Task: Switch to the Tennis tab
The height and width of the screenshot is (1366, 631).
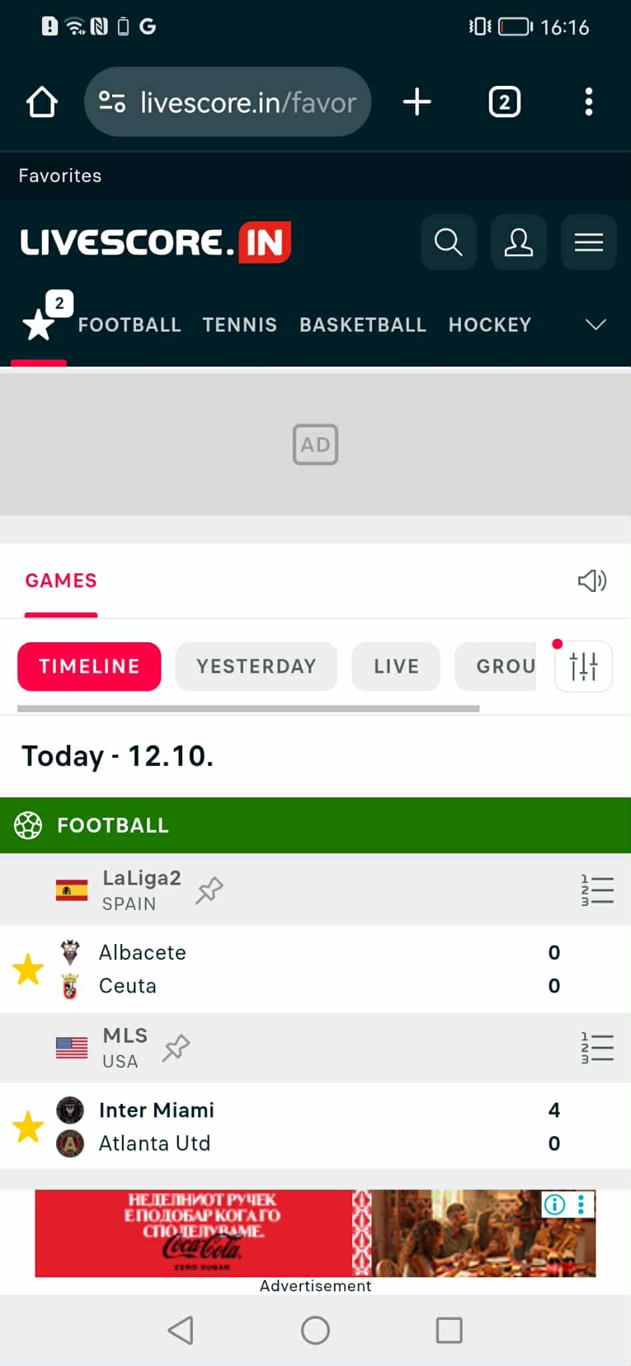Action: (x=239, y=325)
